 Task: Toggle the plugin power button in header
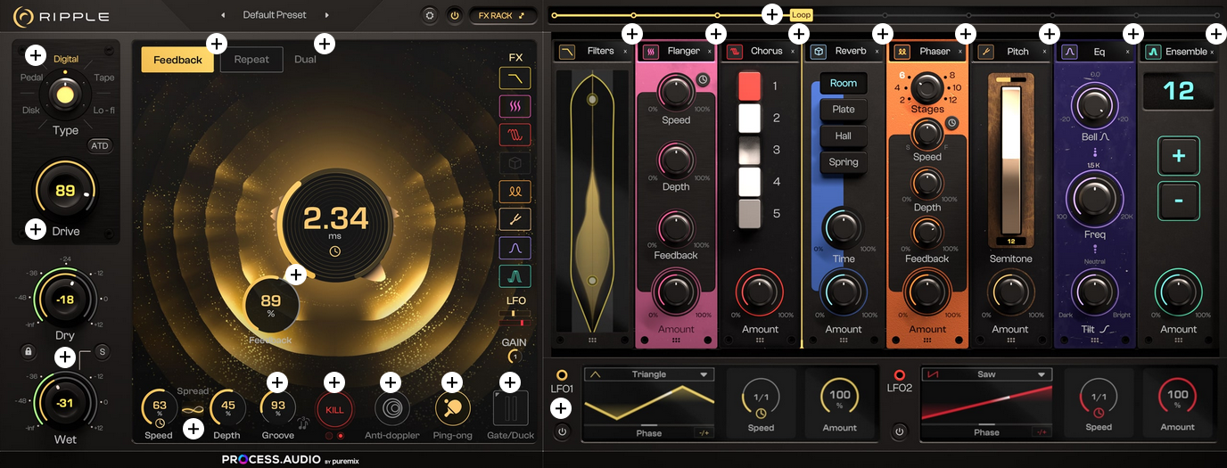(454, 15)
